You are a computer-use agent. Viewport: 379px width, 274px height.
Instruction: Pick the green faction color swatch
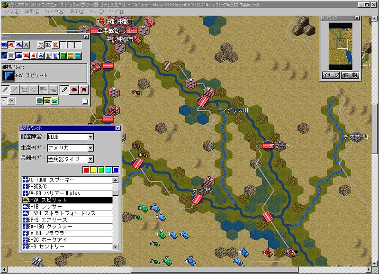click(x=101, y=170)
